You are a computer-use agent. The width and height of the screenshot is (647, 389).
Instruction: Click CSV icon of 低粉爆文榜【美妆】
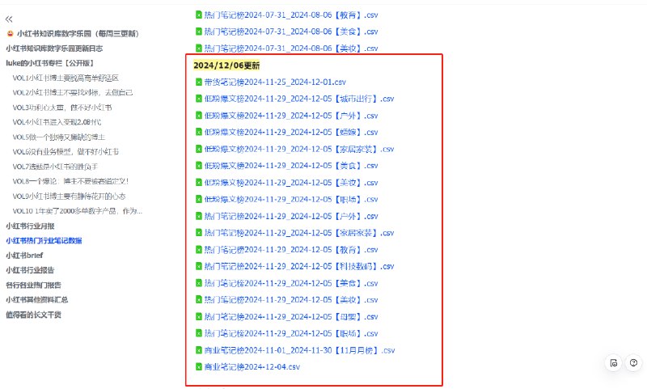pos(198,183)
